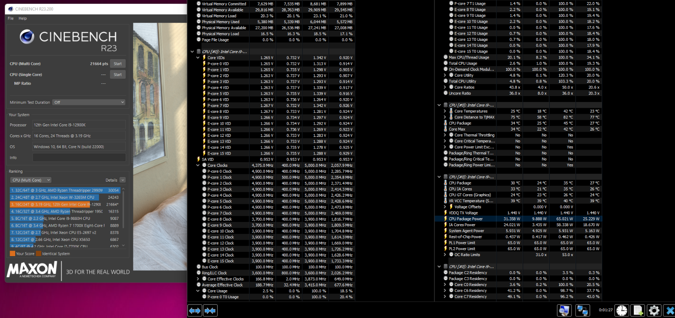Viewport: 675px width, 318px height.
Task: Open the Minimum Test Duration dropdown
Action: (89, 102)
